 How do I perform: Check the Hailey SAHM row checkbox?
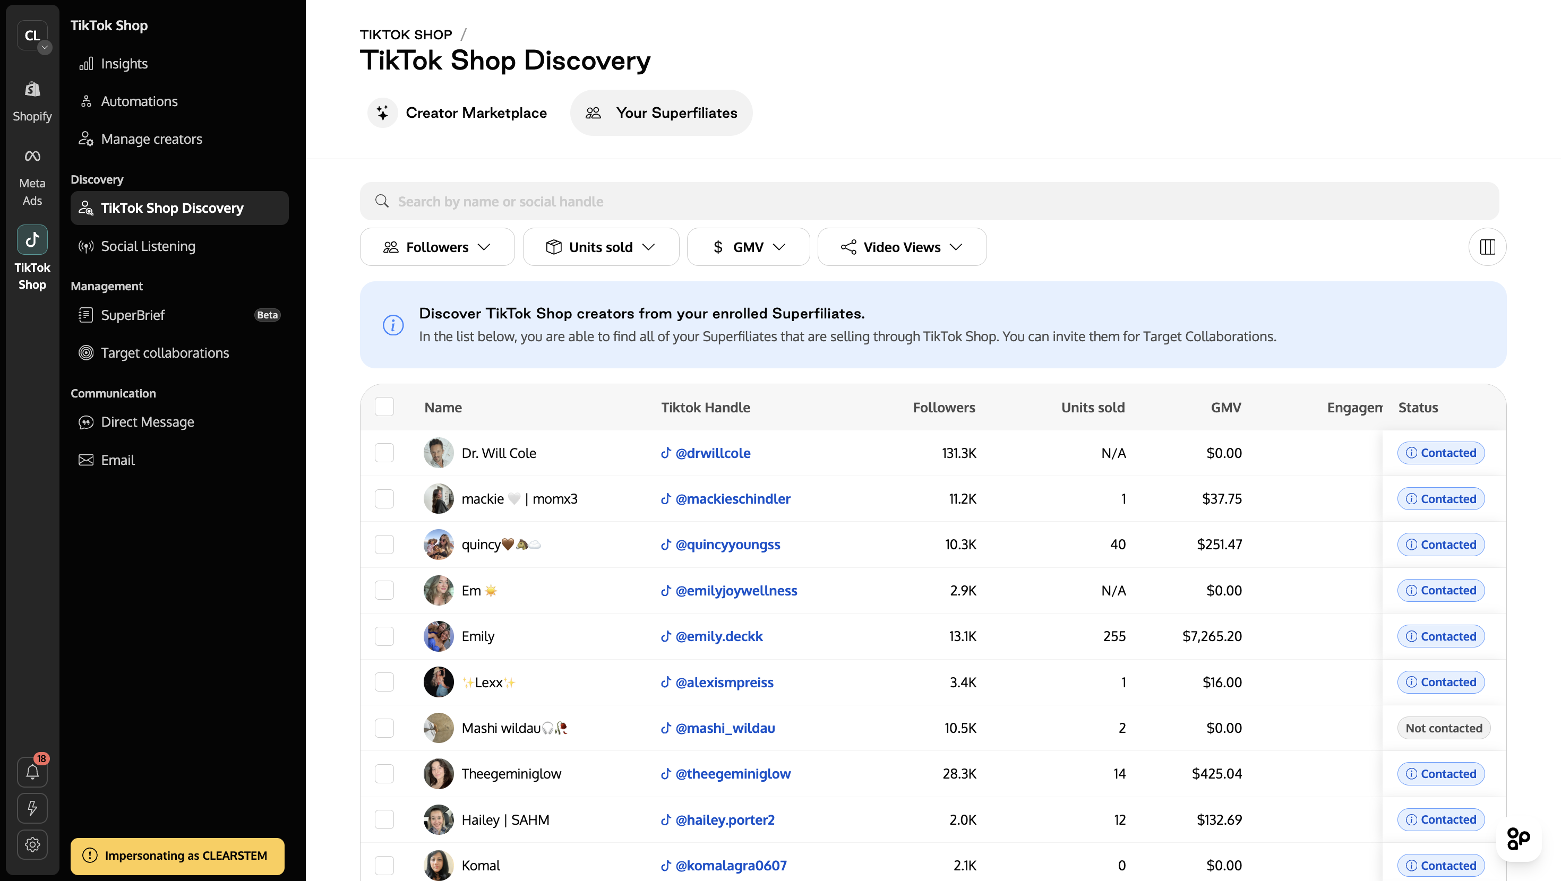click(x=384, y=820)
